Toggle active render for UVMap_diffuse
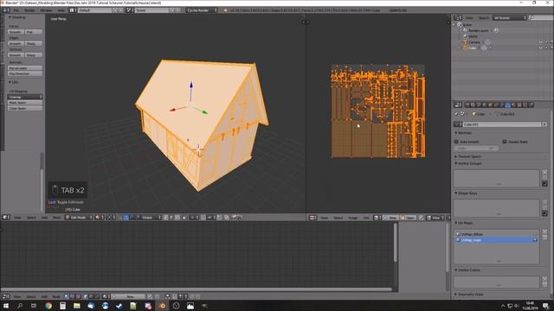 pyautogui.click(x=535, y=234)
